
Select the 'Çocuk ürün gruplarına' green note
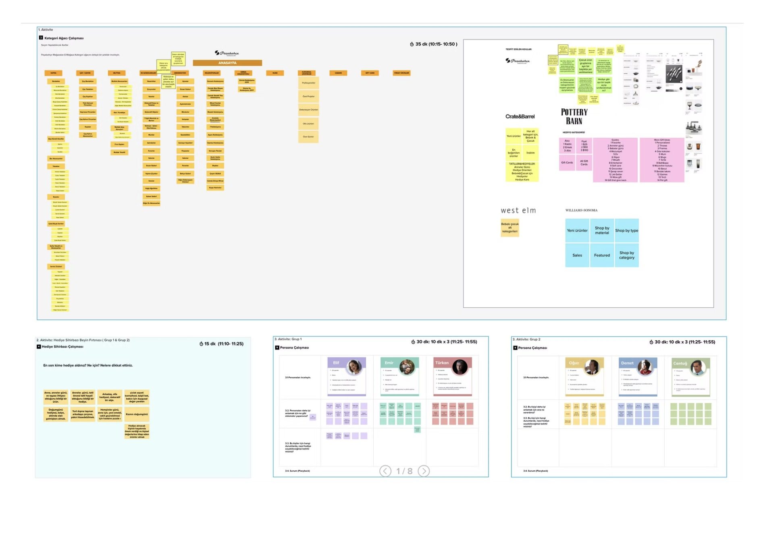point(585,66)
